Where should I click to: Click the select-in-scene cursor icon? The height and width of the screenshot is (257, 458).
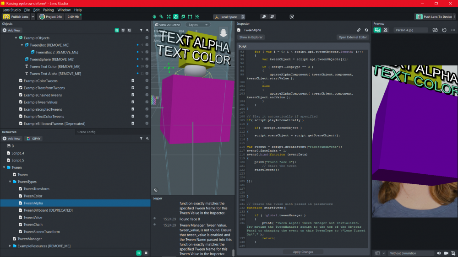[291, 16]
